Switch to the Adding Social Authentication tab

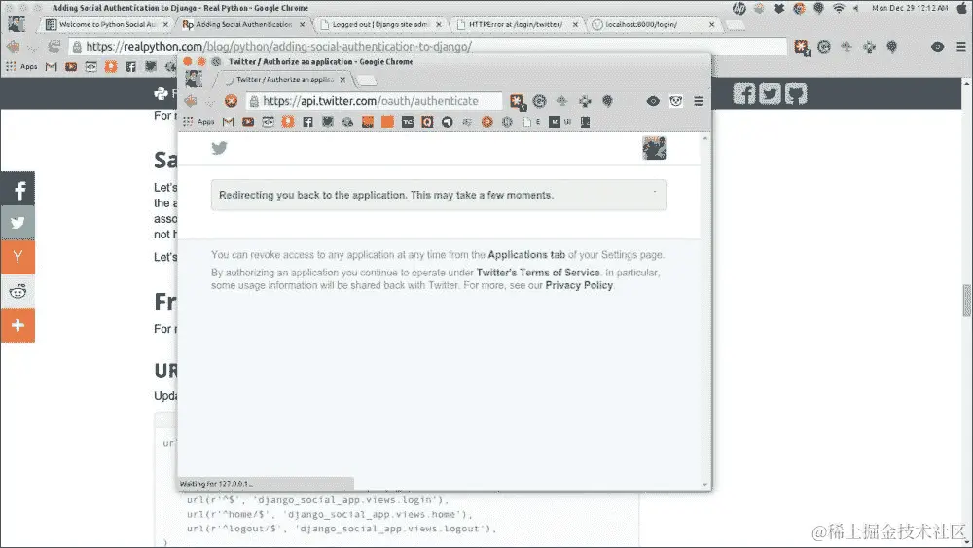click(243, 25)
